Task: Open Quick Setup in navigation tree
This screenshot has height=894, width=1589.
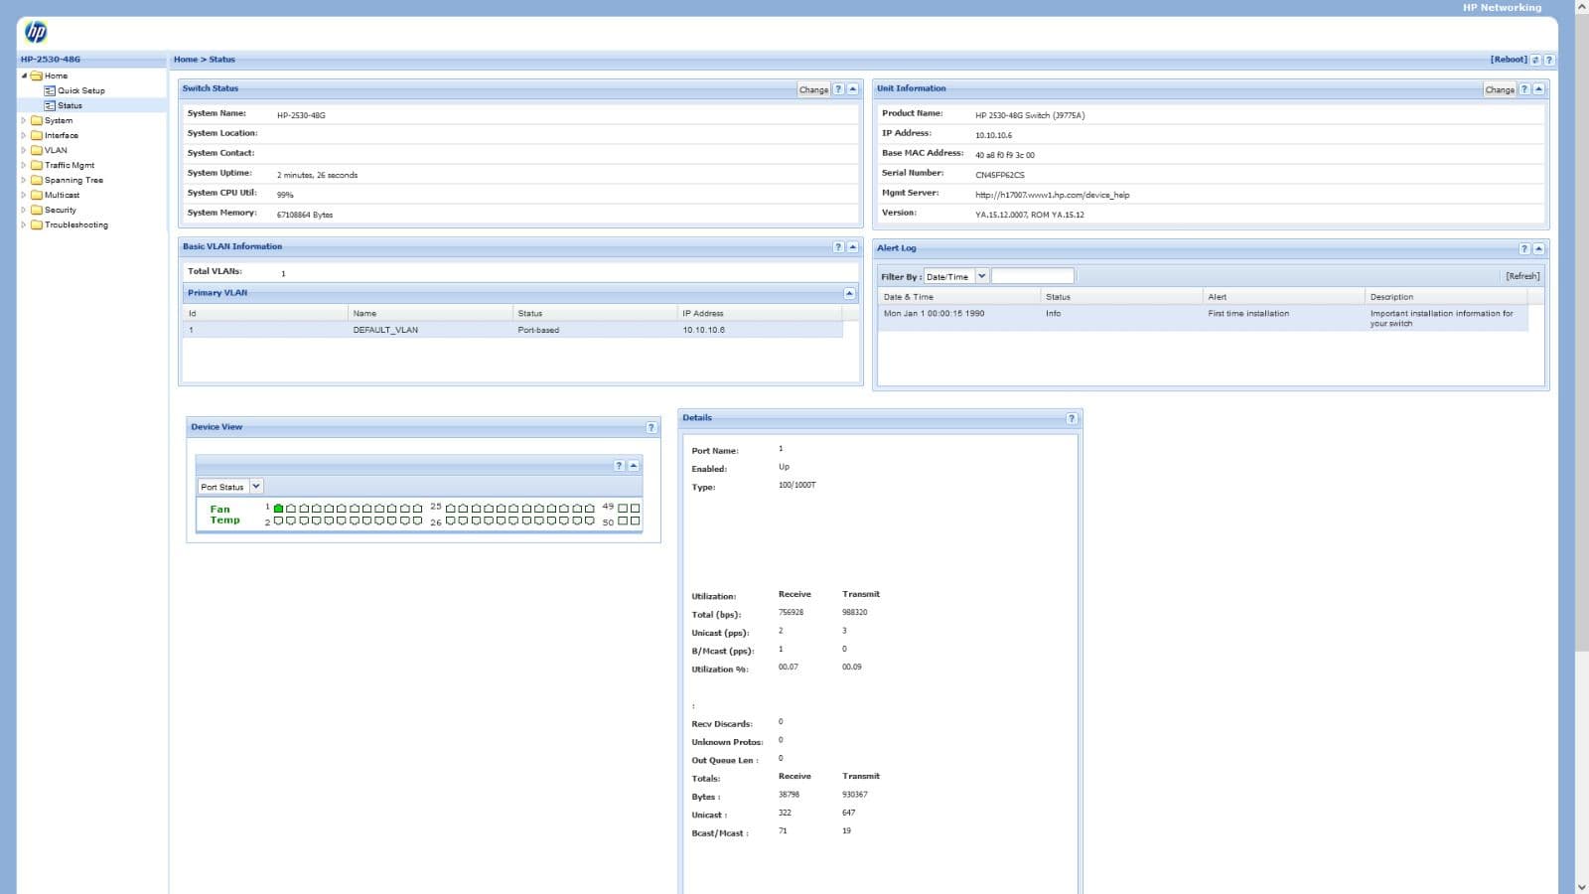Action: tap(80, 90)
